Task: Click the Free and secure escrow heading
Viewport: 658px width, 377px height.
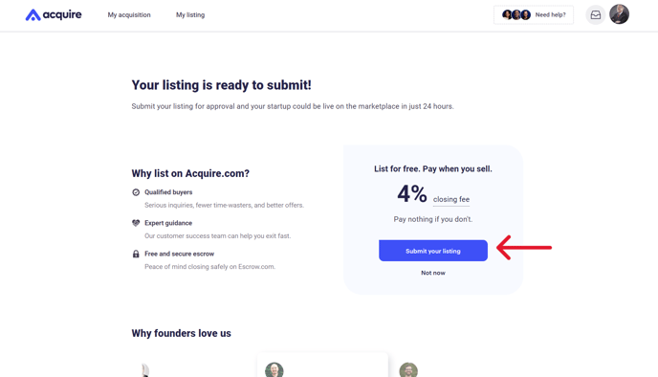Action: pos(179,254)
